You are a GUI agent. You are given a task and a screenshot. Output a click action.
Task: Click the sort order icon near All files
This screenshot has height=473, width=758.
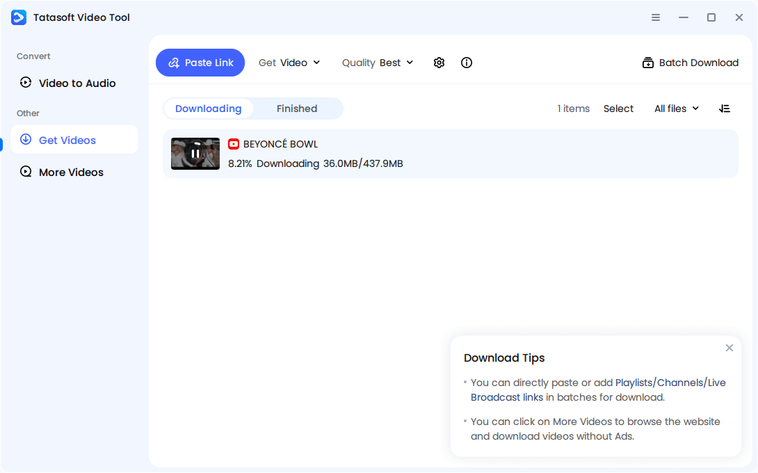725,109
